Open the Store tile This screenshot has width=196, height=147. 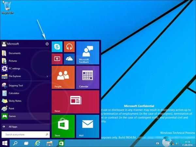pos(63,126)
